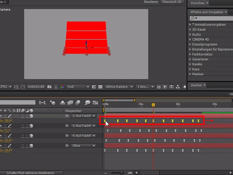This screenshot has width=233, height=175.
Task: Toggle the transparency grid icon
Action: point(100,87)
